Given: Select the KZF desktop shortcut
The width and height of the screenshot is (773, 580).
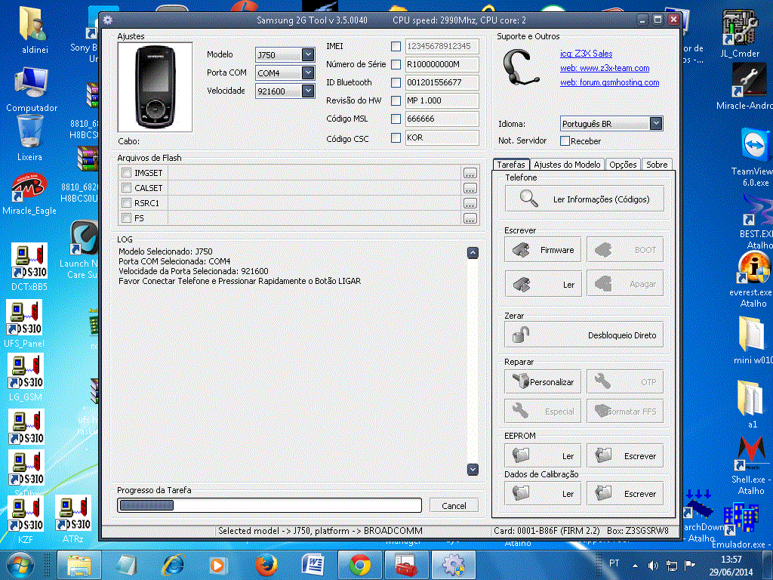Looking at the screenshot, I should click(26, 520).
